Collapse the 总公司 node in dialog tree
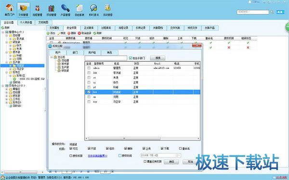Image resolution: width=289 pixels, height=180 pixels. click(52, 57)
